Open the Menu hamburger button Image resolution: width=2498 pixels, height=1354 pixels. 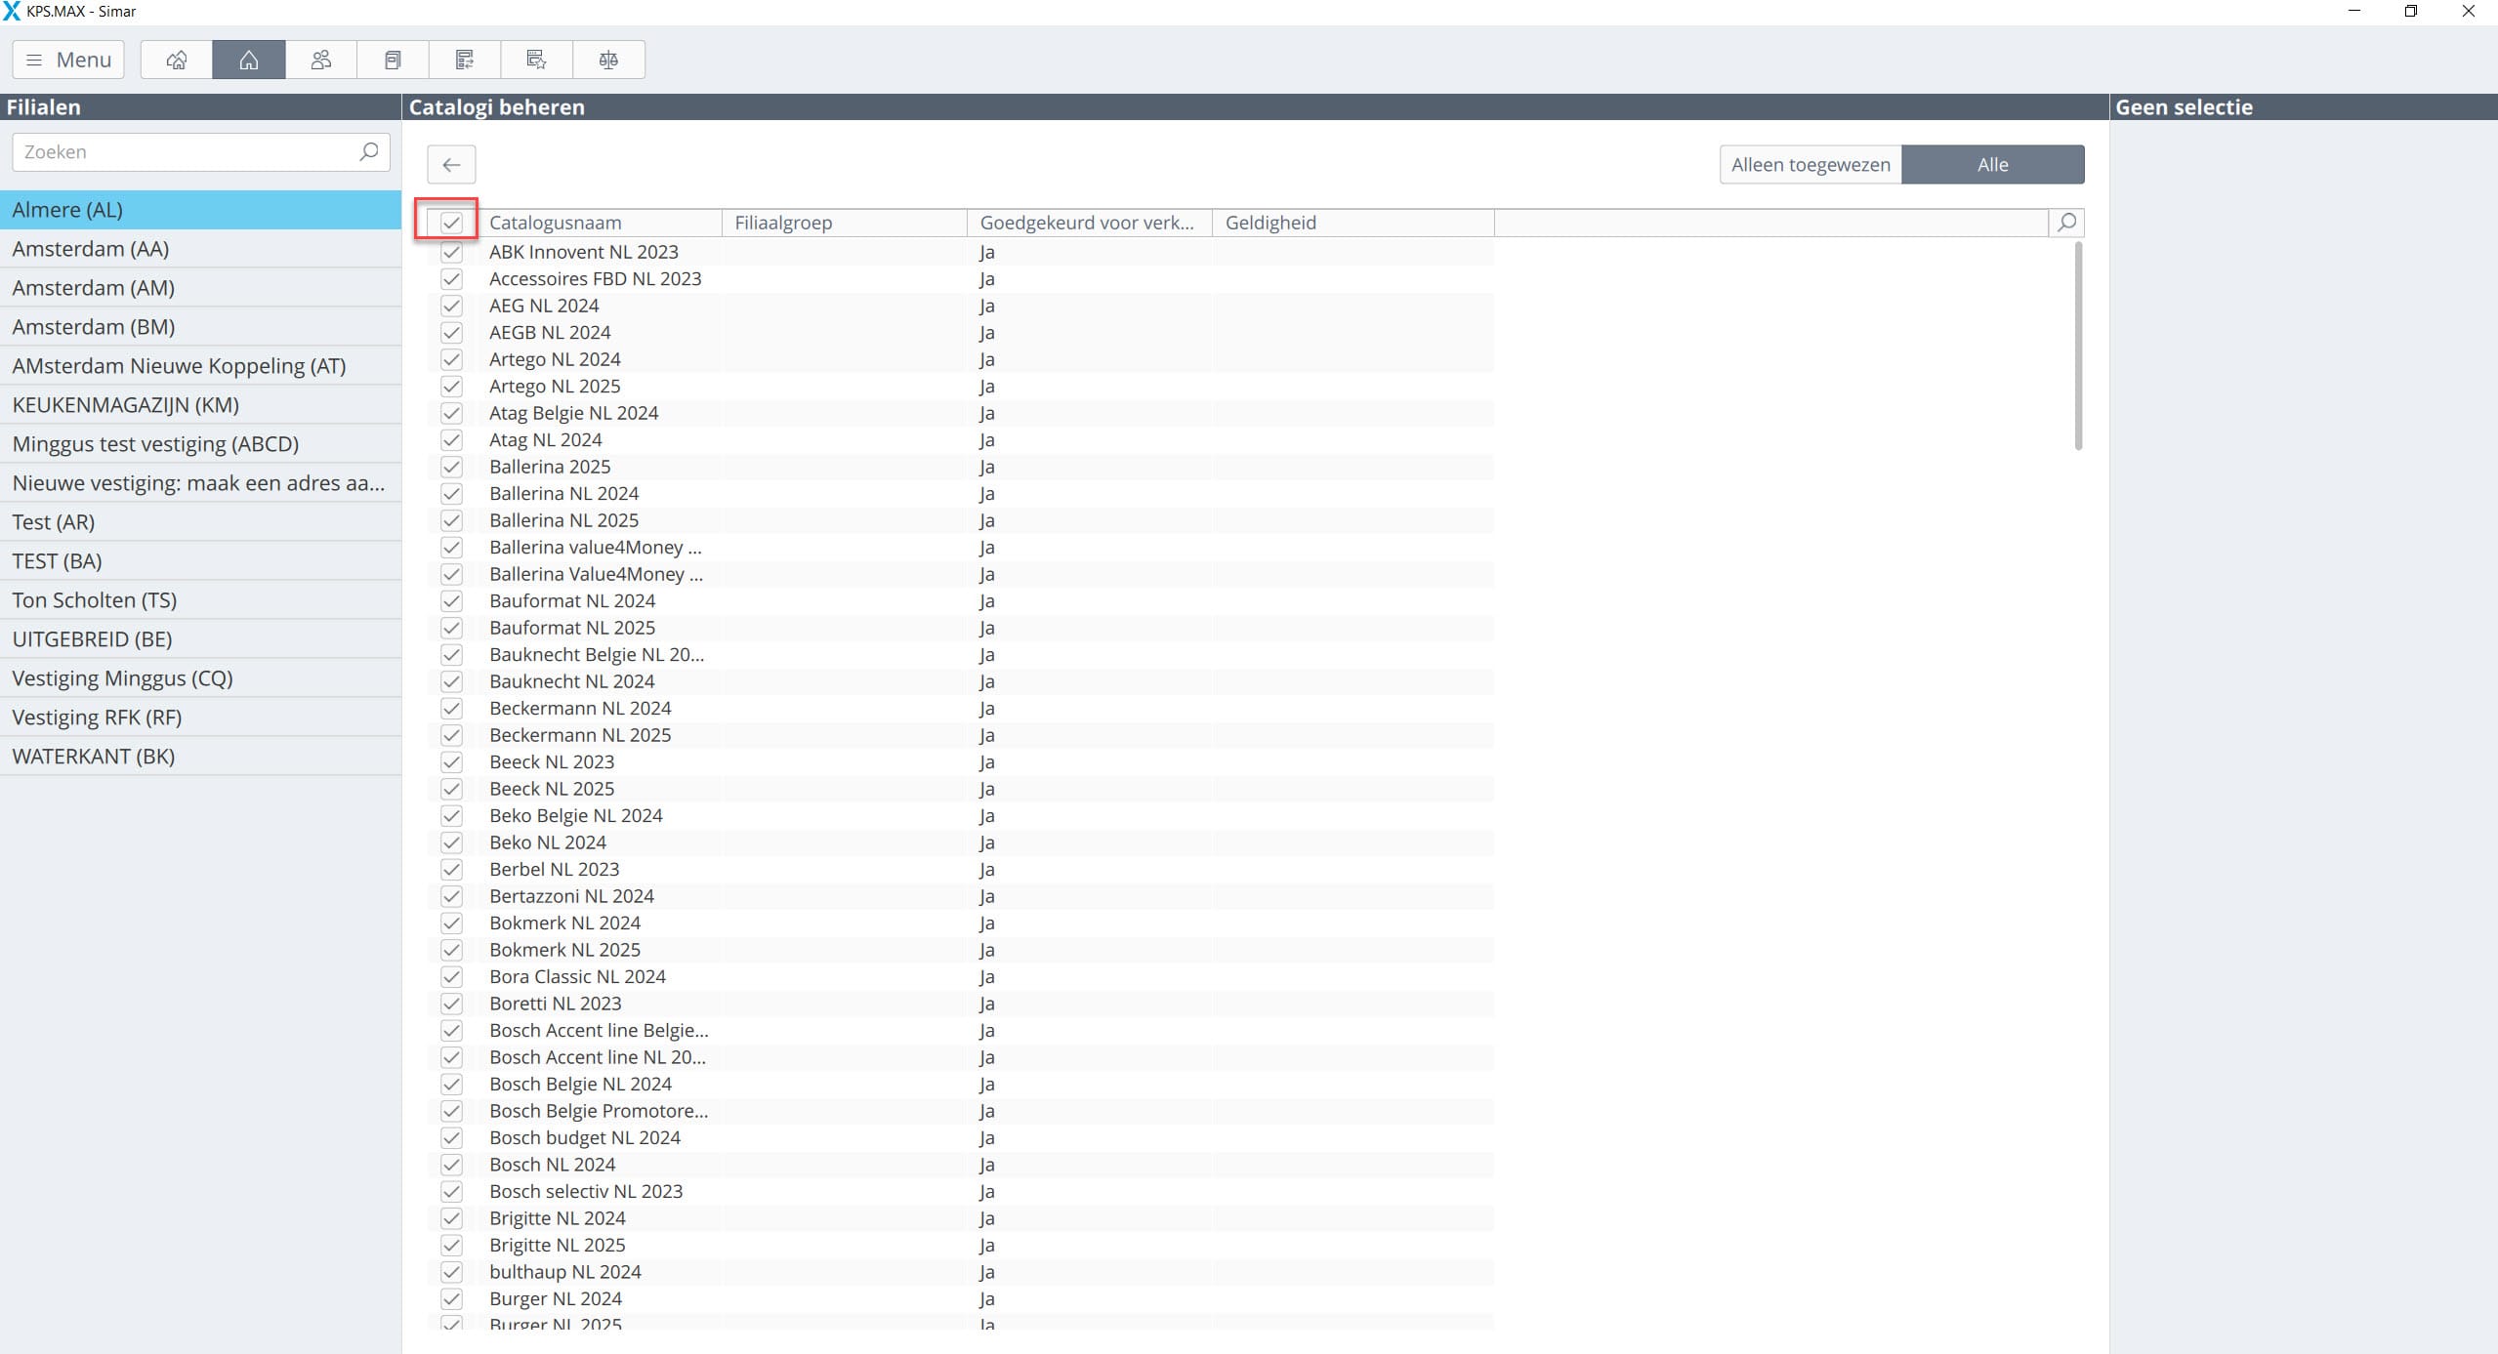coord(68,60)
